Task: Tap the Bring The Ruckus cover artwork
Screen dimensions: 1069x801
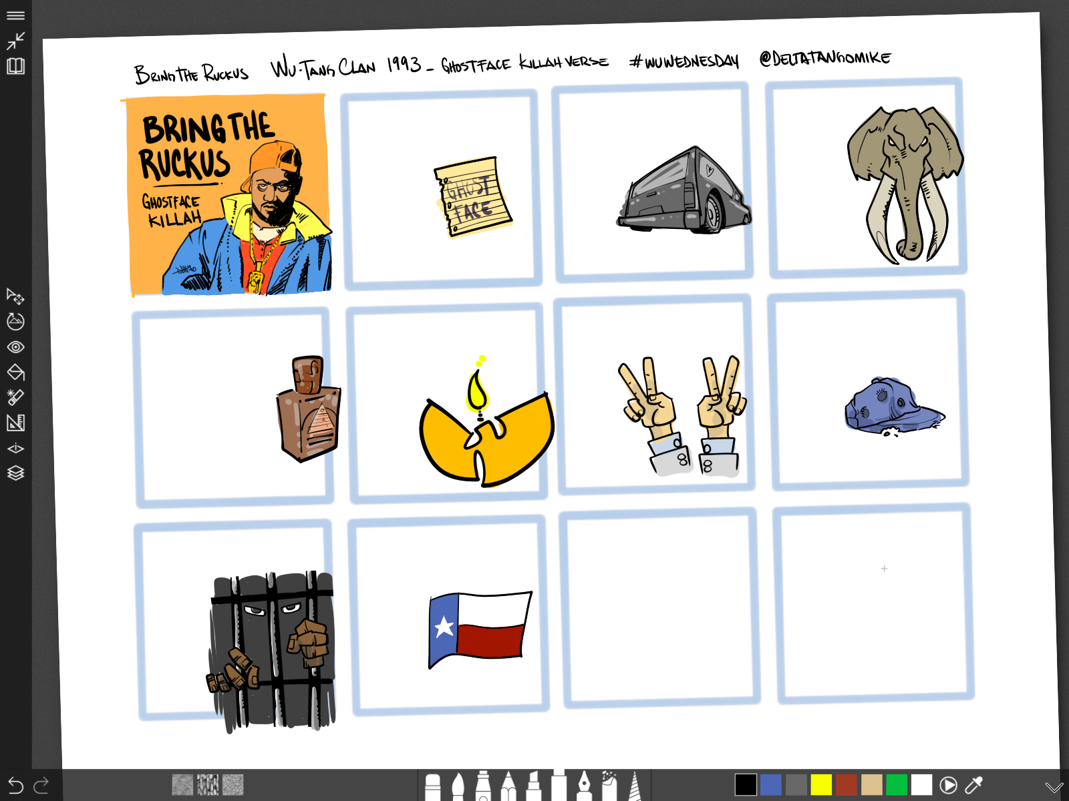Action: 227,195
